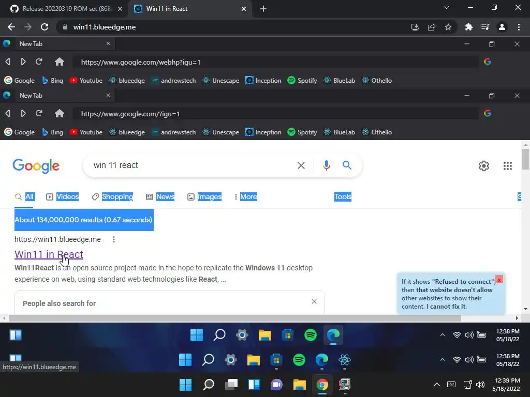Open three-dot options beside https://win11.blueedge.me result
The height and width of the screenshot is (397, 530).
click(114, 239)
